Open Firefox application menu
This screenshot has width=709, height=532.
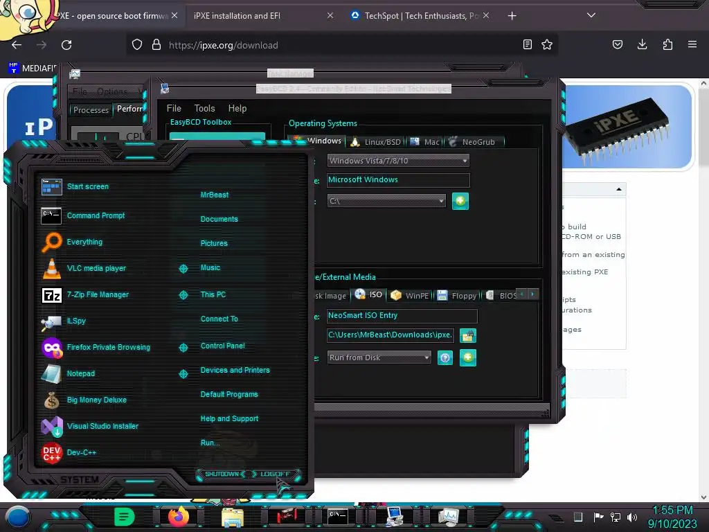[x=692, y=45]
